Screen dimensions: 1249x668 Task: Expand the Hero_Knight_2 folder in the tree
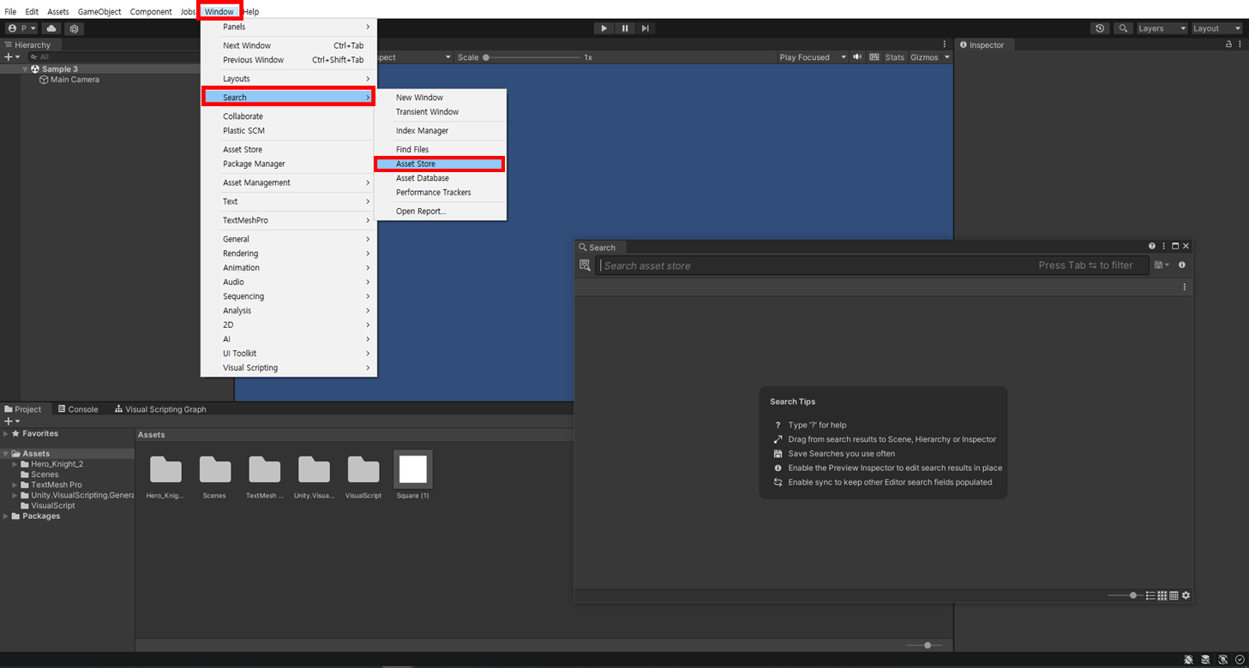15,464
